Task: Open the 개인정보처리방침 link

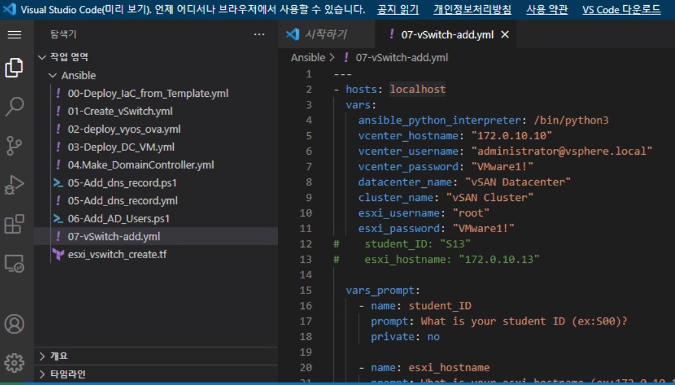Action: (x=473, y=10)
